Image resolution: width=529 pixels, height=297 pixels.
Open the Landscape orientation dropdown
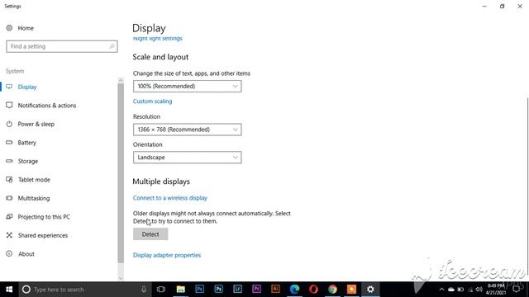click(x=188, y=158)
